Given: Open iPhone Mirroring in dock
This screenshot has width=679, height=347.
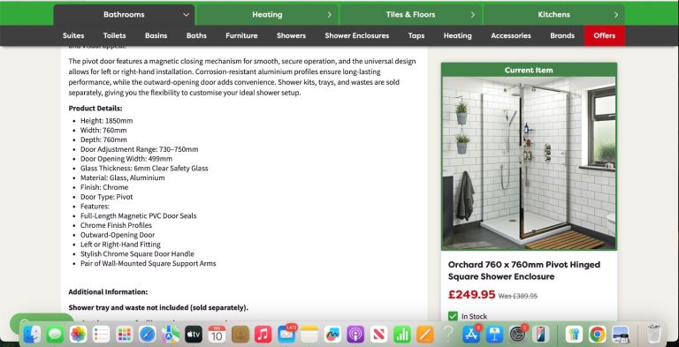Looking at the screenshot, I should pyautogui.click(x=540, y=334).
